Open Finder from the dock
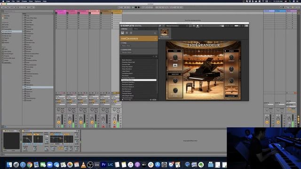This screenshot has width=301, height=169. click(x=9, y=164)
